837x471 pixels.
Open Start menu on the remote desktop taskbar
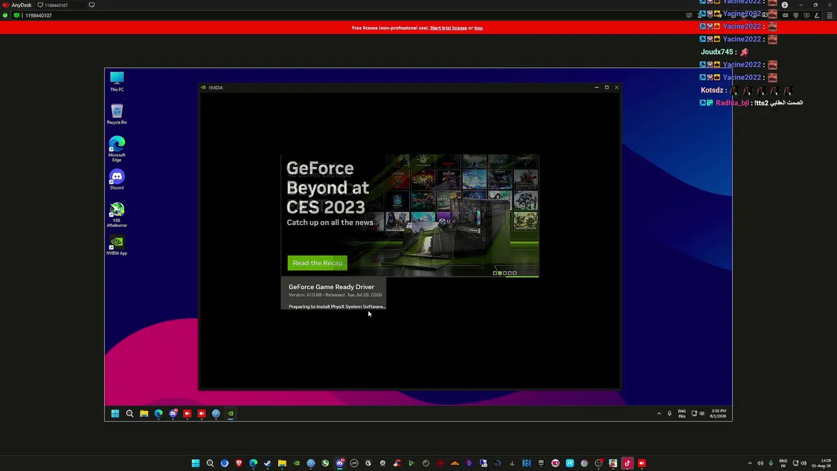pyautogui.click(x=115, y=413)
